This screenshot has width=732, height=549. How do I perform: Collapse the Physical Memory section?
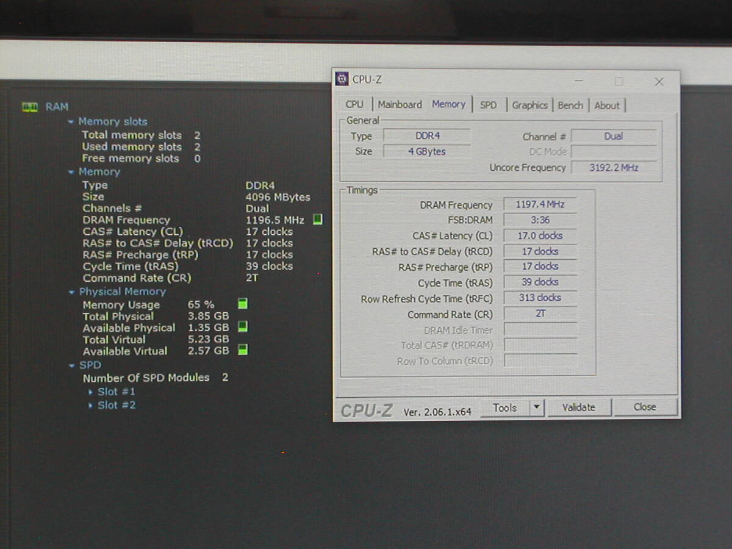(x=72, y=292)
